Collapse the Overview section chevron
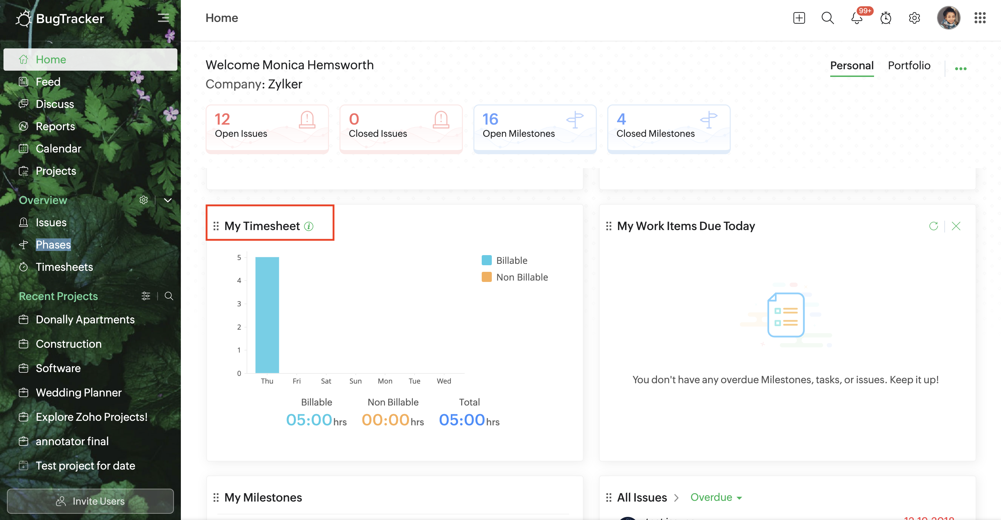Image resolution: width=1001 pixels, height=520 pixels. click(168, 200)
